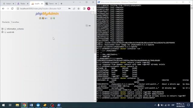This screenshot has width=193, height=108.
Task: Close the localhost tab
Action: [x=42, y=4]
